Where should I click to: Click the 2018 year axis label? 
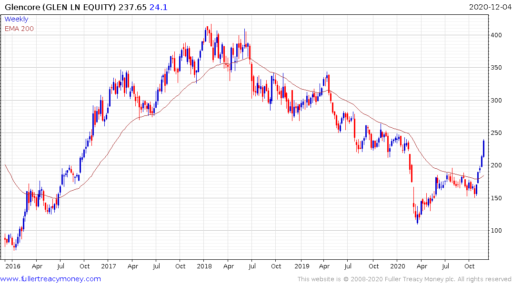[204, 266]
